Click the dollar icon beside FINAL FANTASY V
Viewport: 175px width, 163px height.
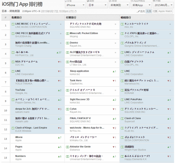point(68,119)
